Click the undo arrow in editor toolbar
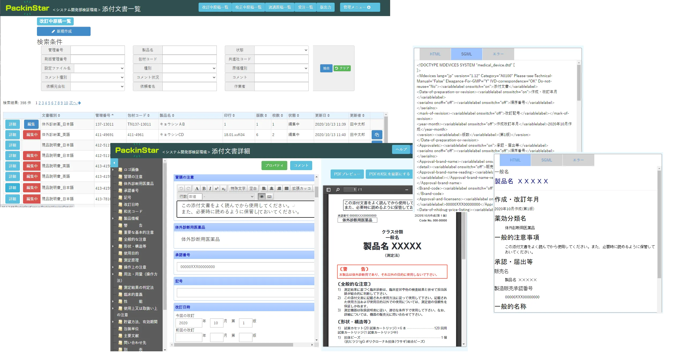Image resolution: width=679 pixels, height=354 pixels. (x=181, y=189)
